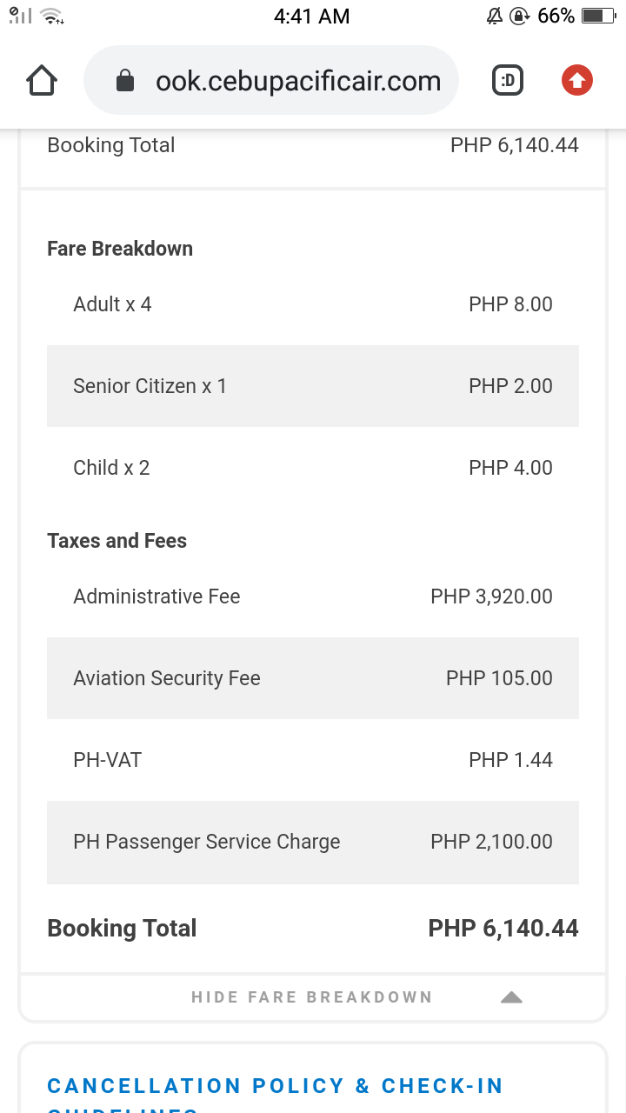The height and width of the screenshot is (1113, 626).
Task: Tap the PH Passenger Service Charge row
Action: pyautogui.click(x=313, y=842)
